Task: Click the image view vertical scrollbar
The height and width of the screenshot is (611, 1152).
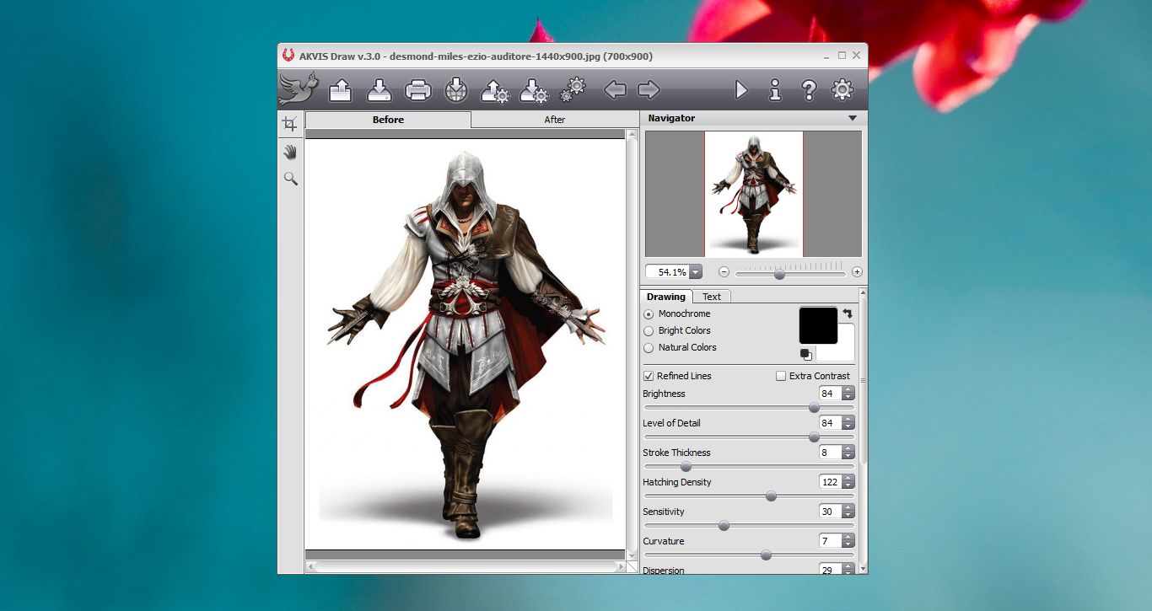Action: (x=632, y=345)
